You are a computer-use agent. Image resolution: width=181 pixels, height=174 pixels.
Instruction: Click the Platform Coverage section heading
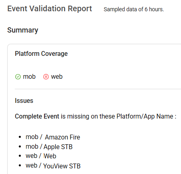[41, 53]
